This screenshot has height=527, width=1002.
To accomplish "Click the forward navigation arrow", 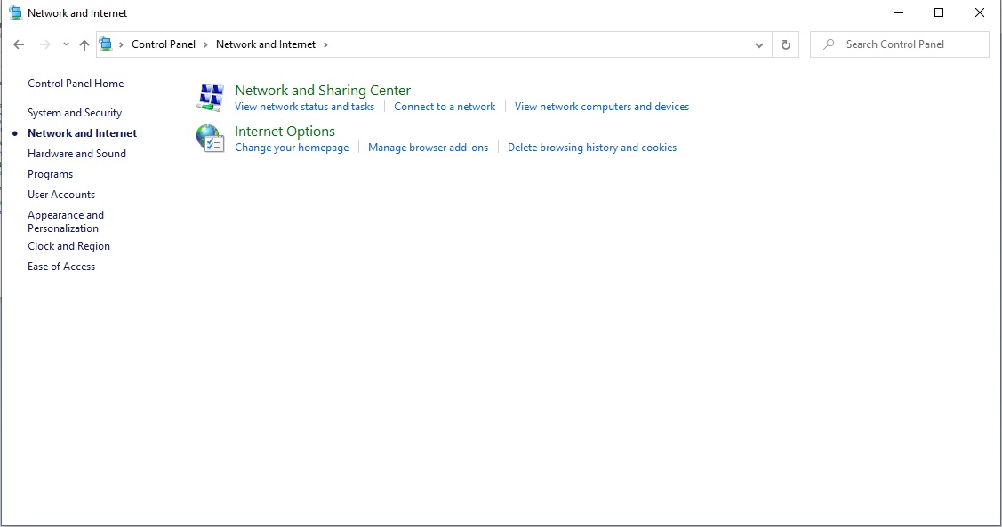I will (x=44, y=44).
